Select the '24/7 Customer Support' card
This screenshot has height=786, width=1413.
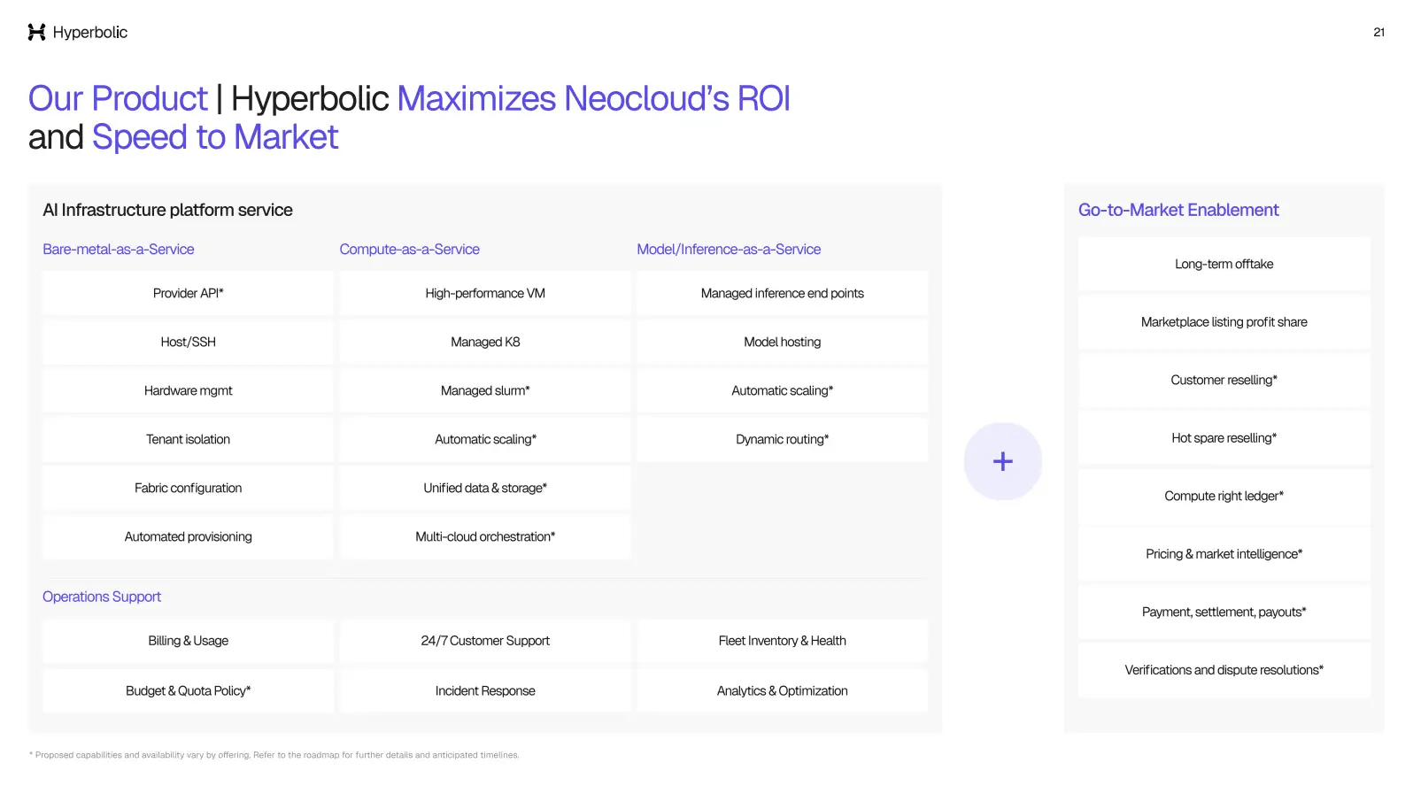pyautogui.click(x=485, y=641)
